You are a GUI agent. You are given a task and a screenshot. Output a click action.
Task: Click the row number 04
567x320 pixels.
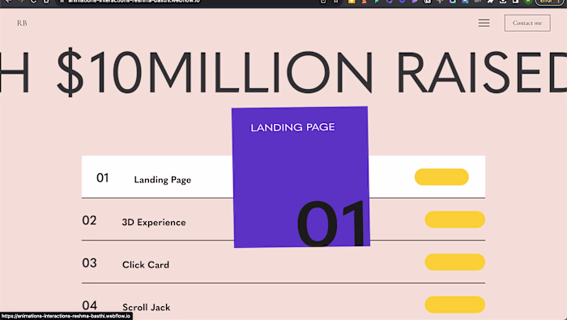coord(89,305)
